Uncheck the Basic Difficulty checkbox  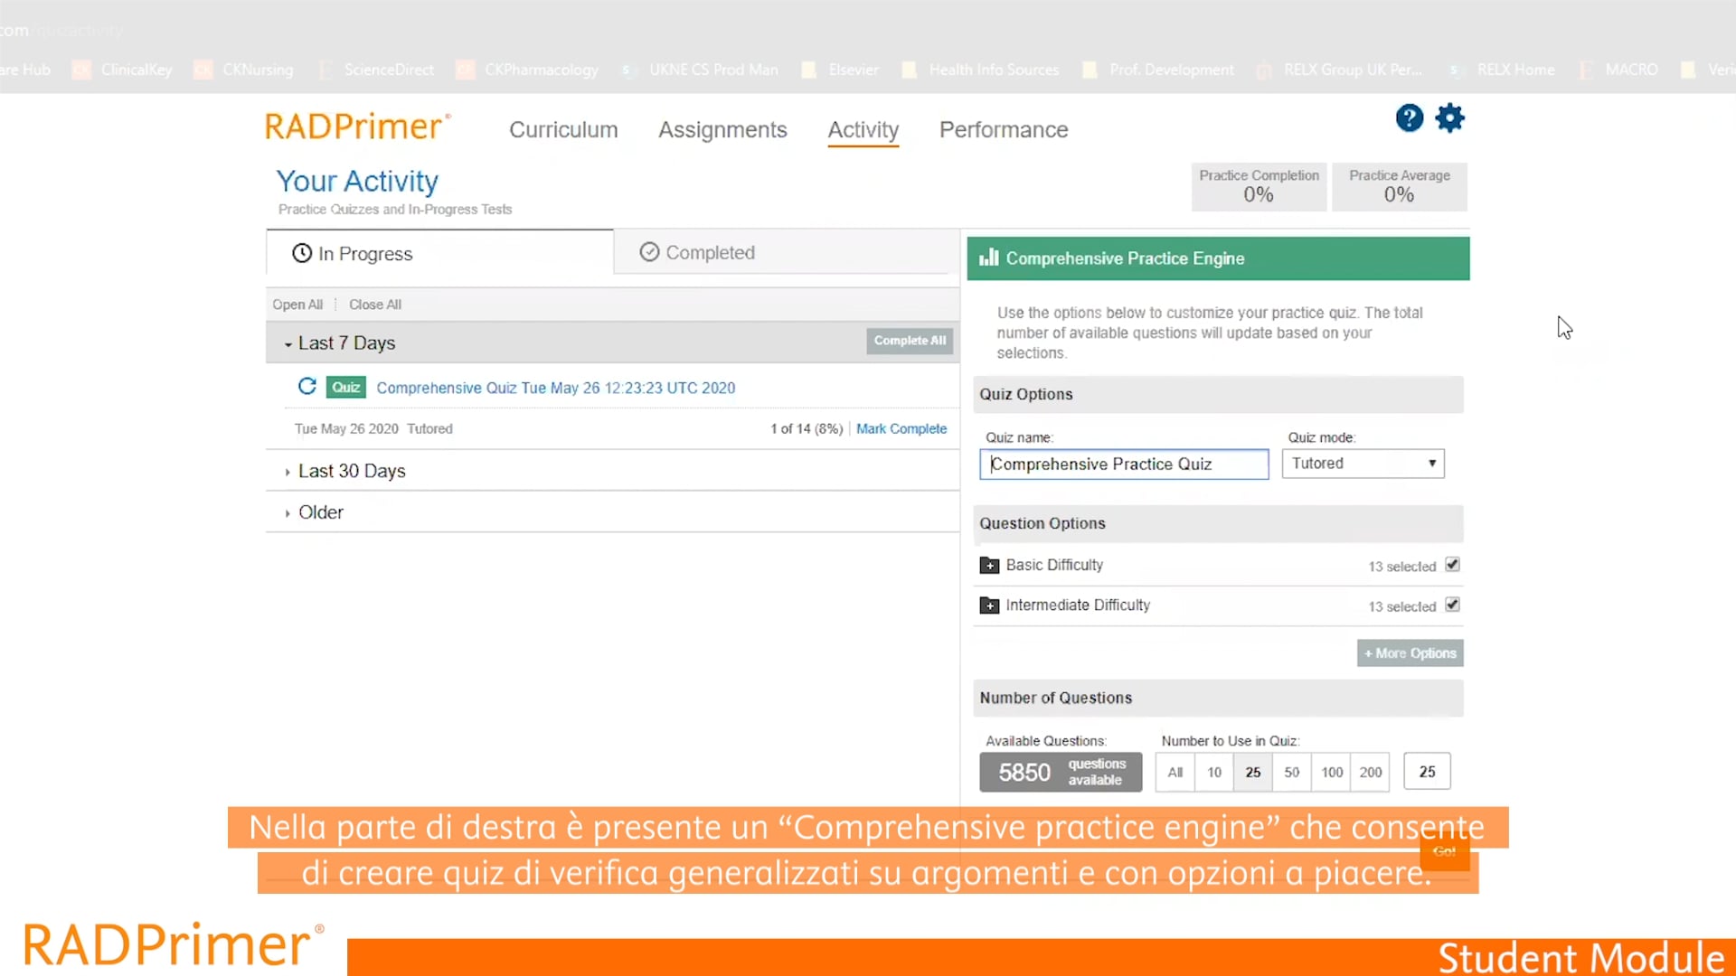1452,564
